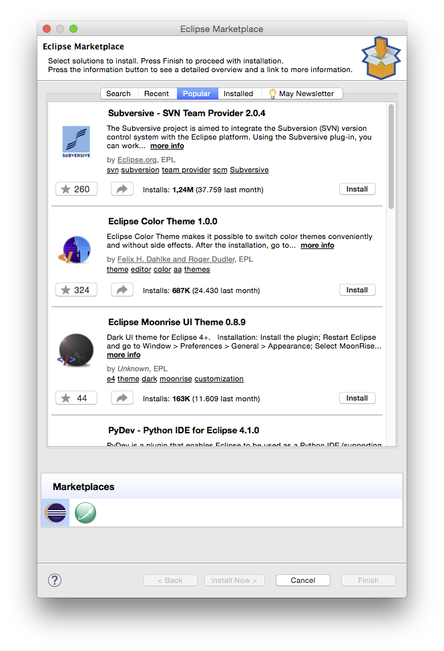Select the green globe marketplace catalog icon
The image size is (444, 651).
[x=85, y=513]
